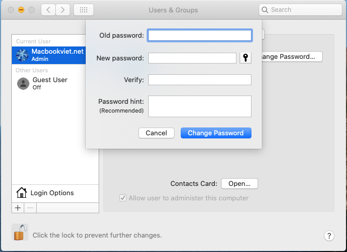Focus the Old password field
Viewport: 347px width, 252px height.
200,35
